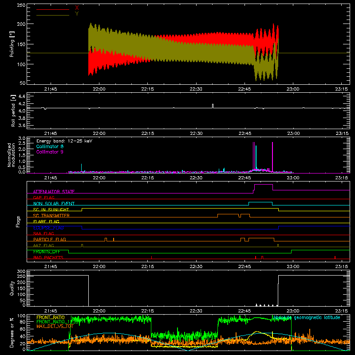Image resolution: width=355 pixels, height=355 pixels.
Task: Click the 3.0 tick on Normalized modulation axis
Action: (x=22, y=138)
